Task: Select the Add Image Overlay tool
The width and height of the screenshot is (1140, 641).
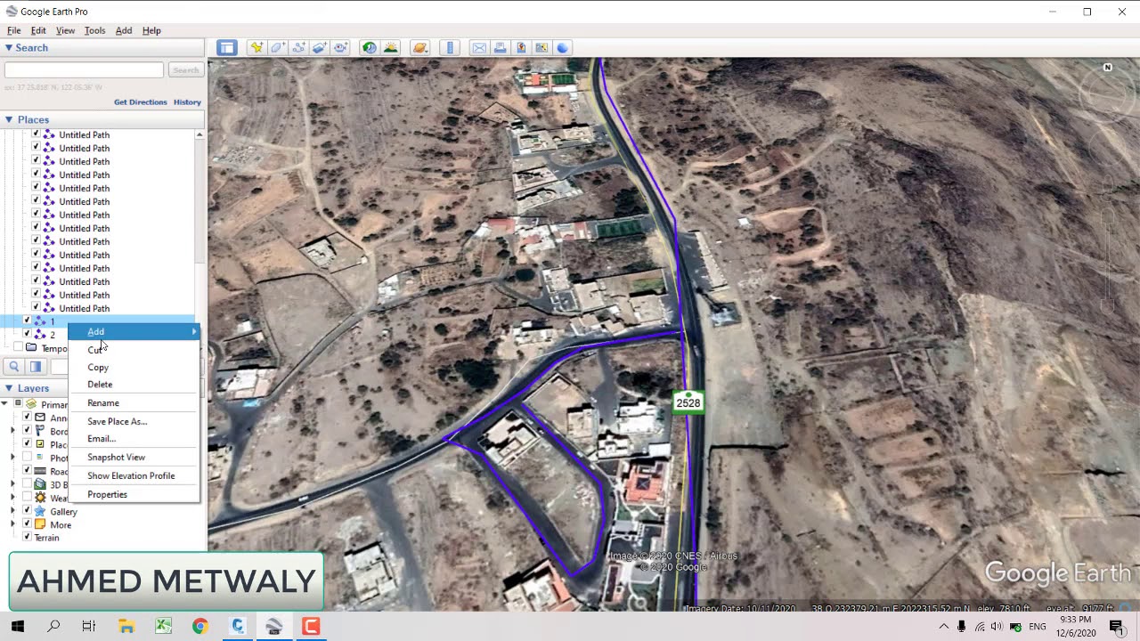Action: click(x=320, y=48)
